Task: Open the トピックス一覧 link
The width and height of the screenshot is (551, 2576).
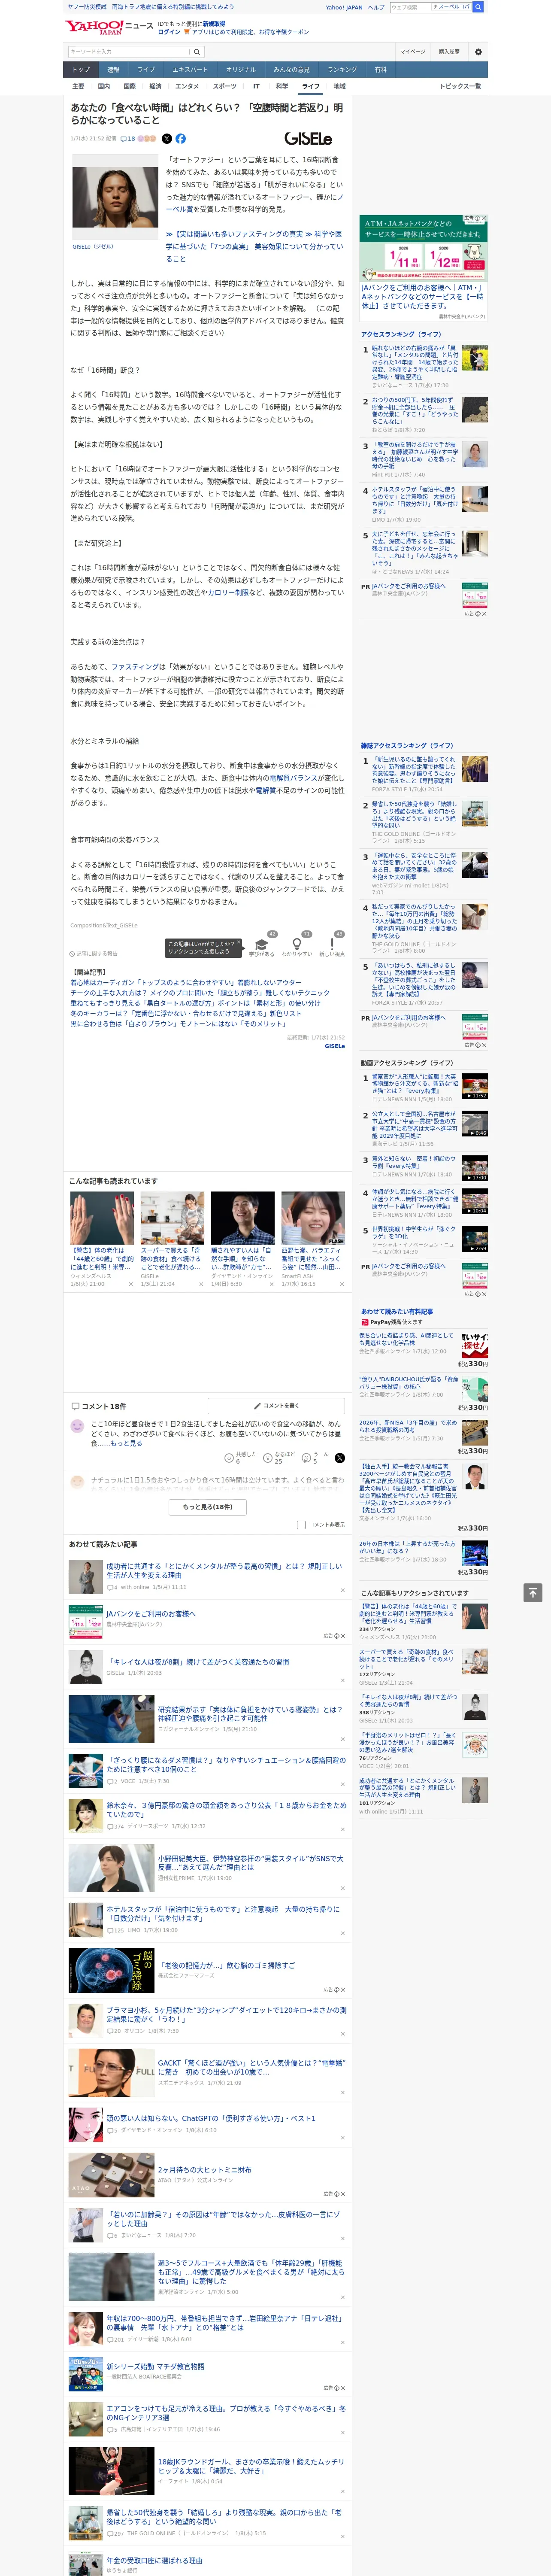Action: [460, 86]
